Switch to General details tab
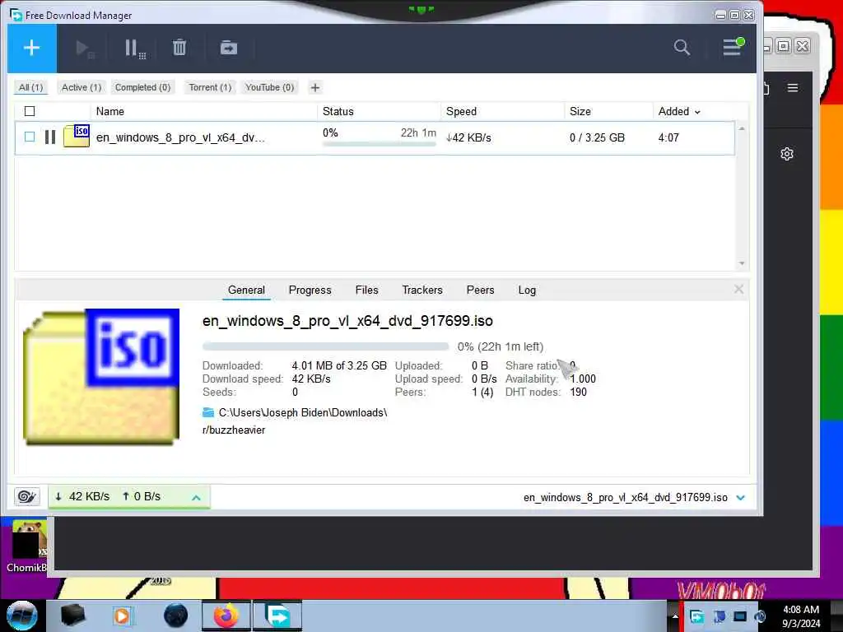The image size is (843, 632). [x=246, y=290]
